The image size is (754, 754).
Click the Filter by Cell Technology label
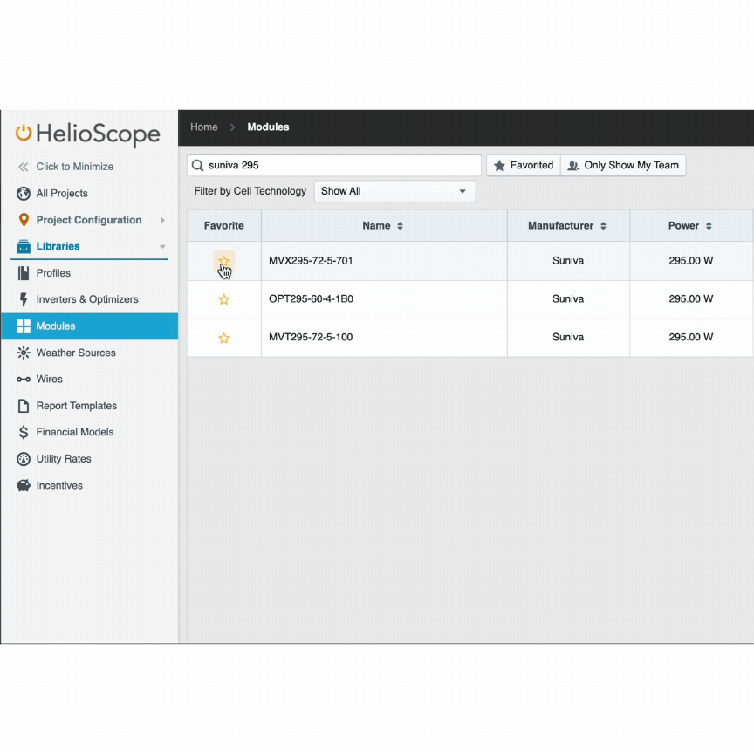click(250, 191)
